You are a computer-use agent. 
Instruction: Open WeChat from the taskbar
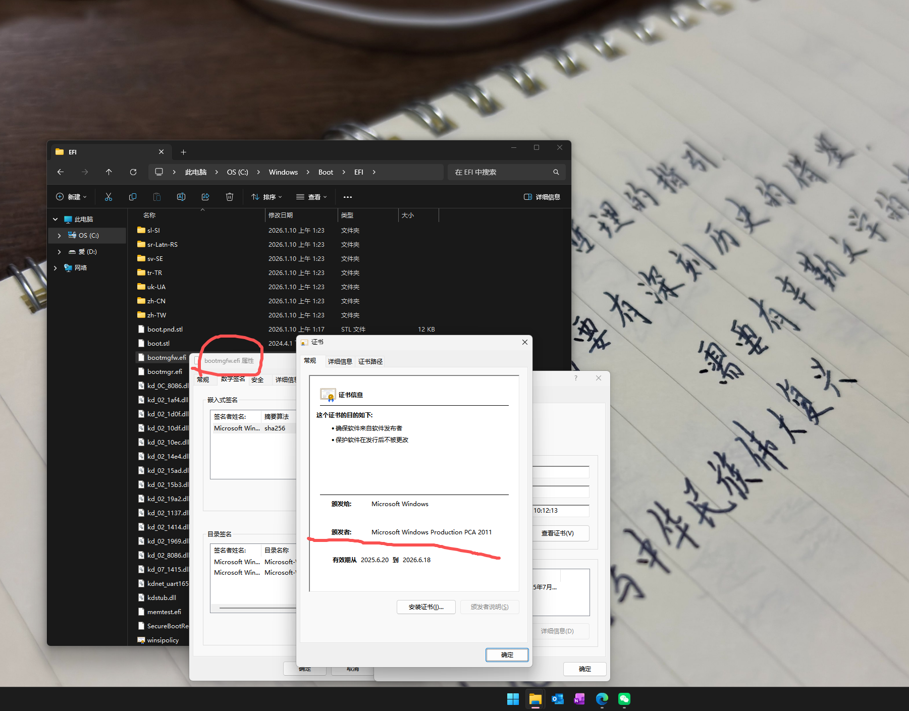[624, 699]
